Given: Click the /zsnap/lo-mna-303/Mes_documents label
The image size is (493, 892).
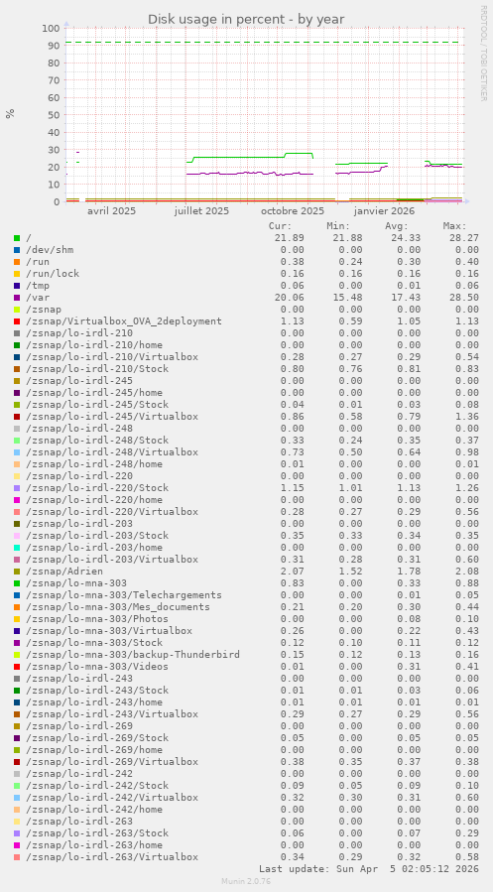Looking at the screenshot, I should pos(118,607).
